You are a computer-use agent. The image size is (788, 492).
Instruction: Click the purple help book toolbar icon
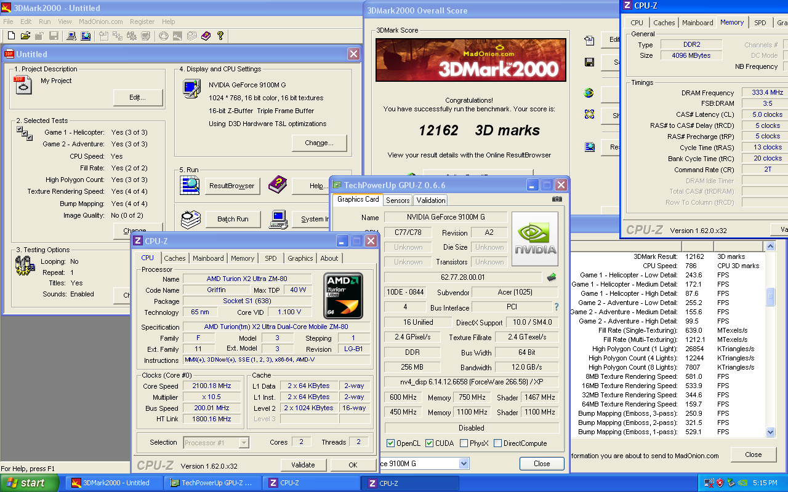pyautogui.click(x=206, y=36)
